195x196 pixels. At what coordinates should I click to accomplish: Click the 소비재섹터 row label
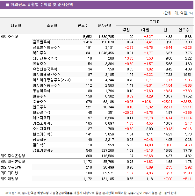(41, 129)
